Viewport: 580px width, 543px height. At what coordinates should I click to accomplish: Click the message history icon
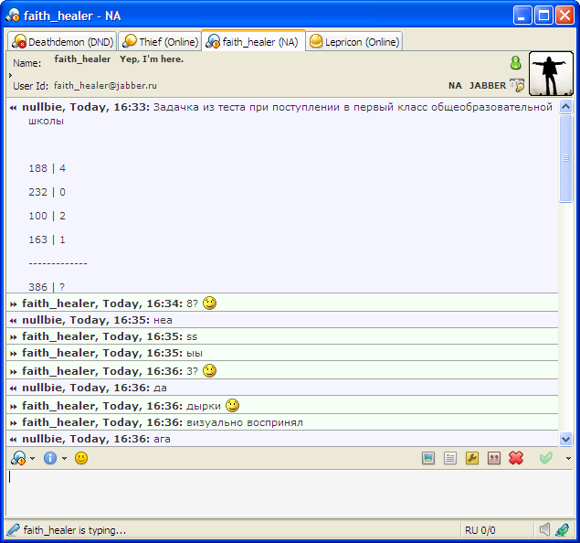(x=450, y=458)
